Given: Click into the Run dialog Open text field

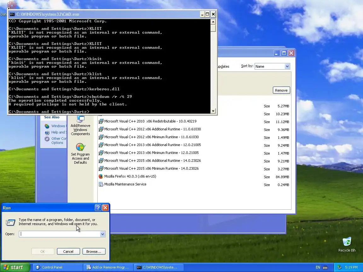Looking at the screenshot, I should click(60, 234).
